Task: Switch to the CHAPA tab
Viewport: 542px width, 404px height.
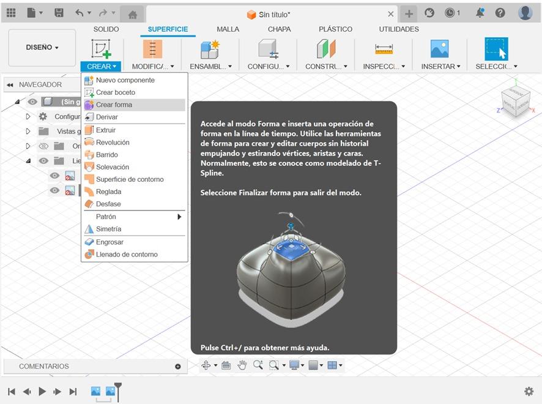Action: point(280,29)
